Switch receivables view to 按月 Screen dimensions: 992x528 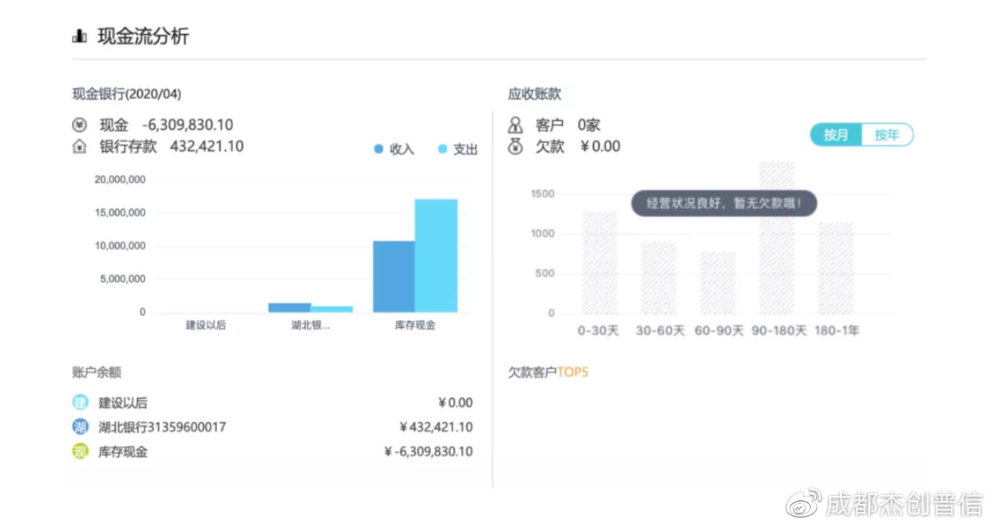pos(836,135)
